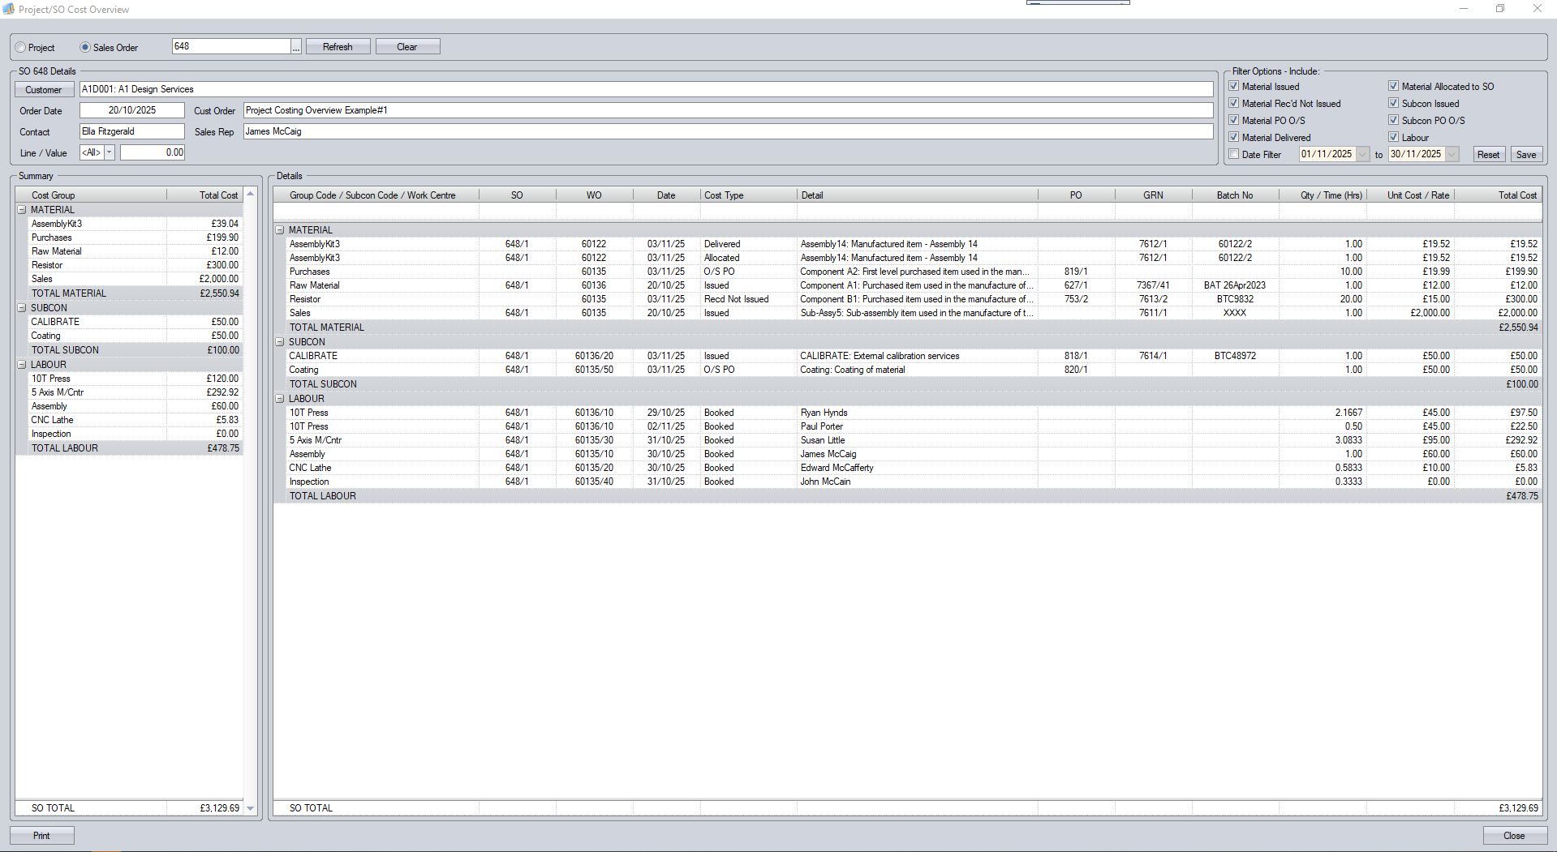Uncheck the Labour filter option

(1394, 138)
